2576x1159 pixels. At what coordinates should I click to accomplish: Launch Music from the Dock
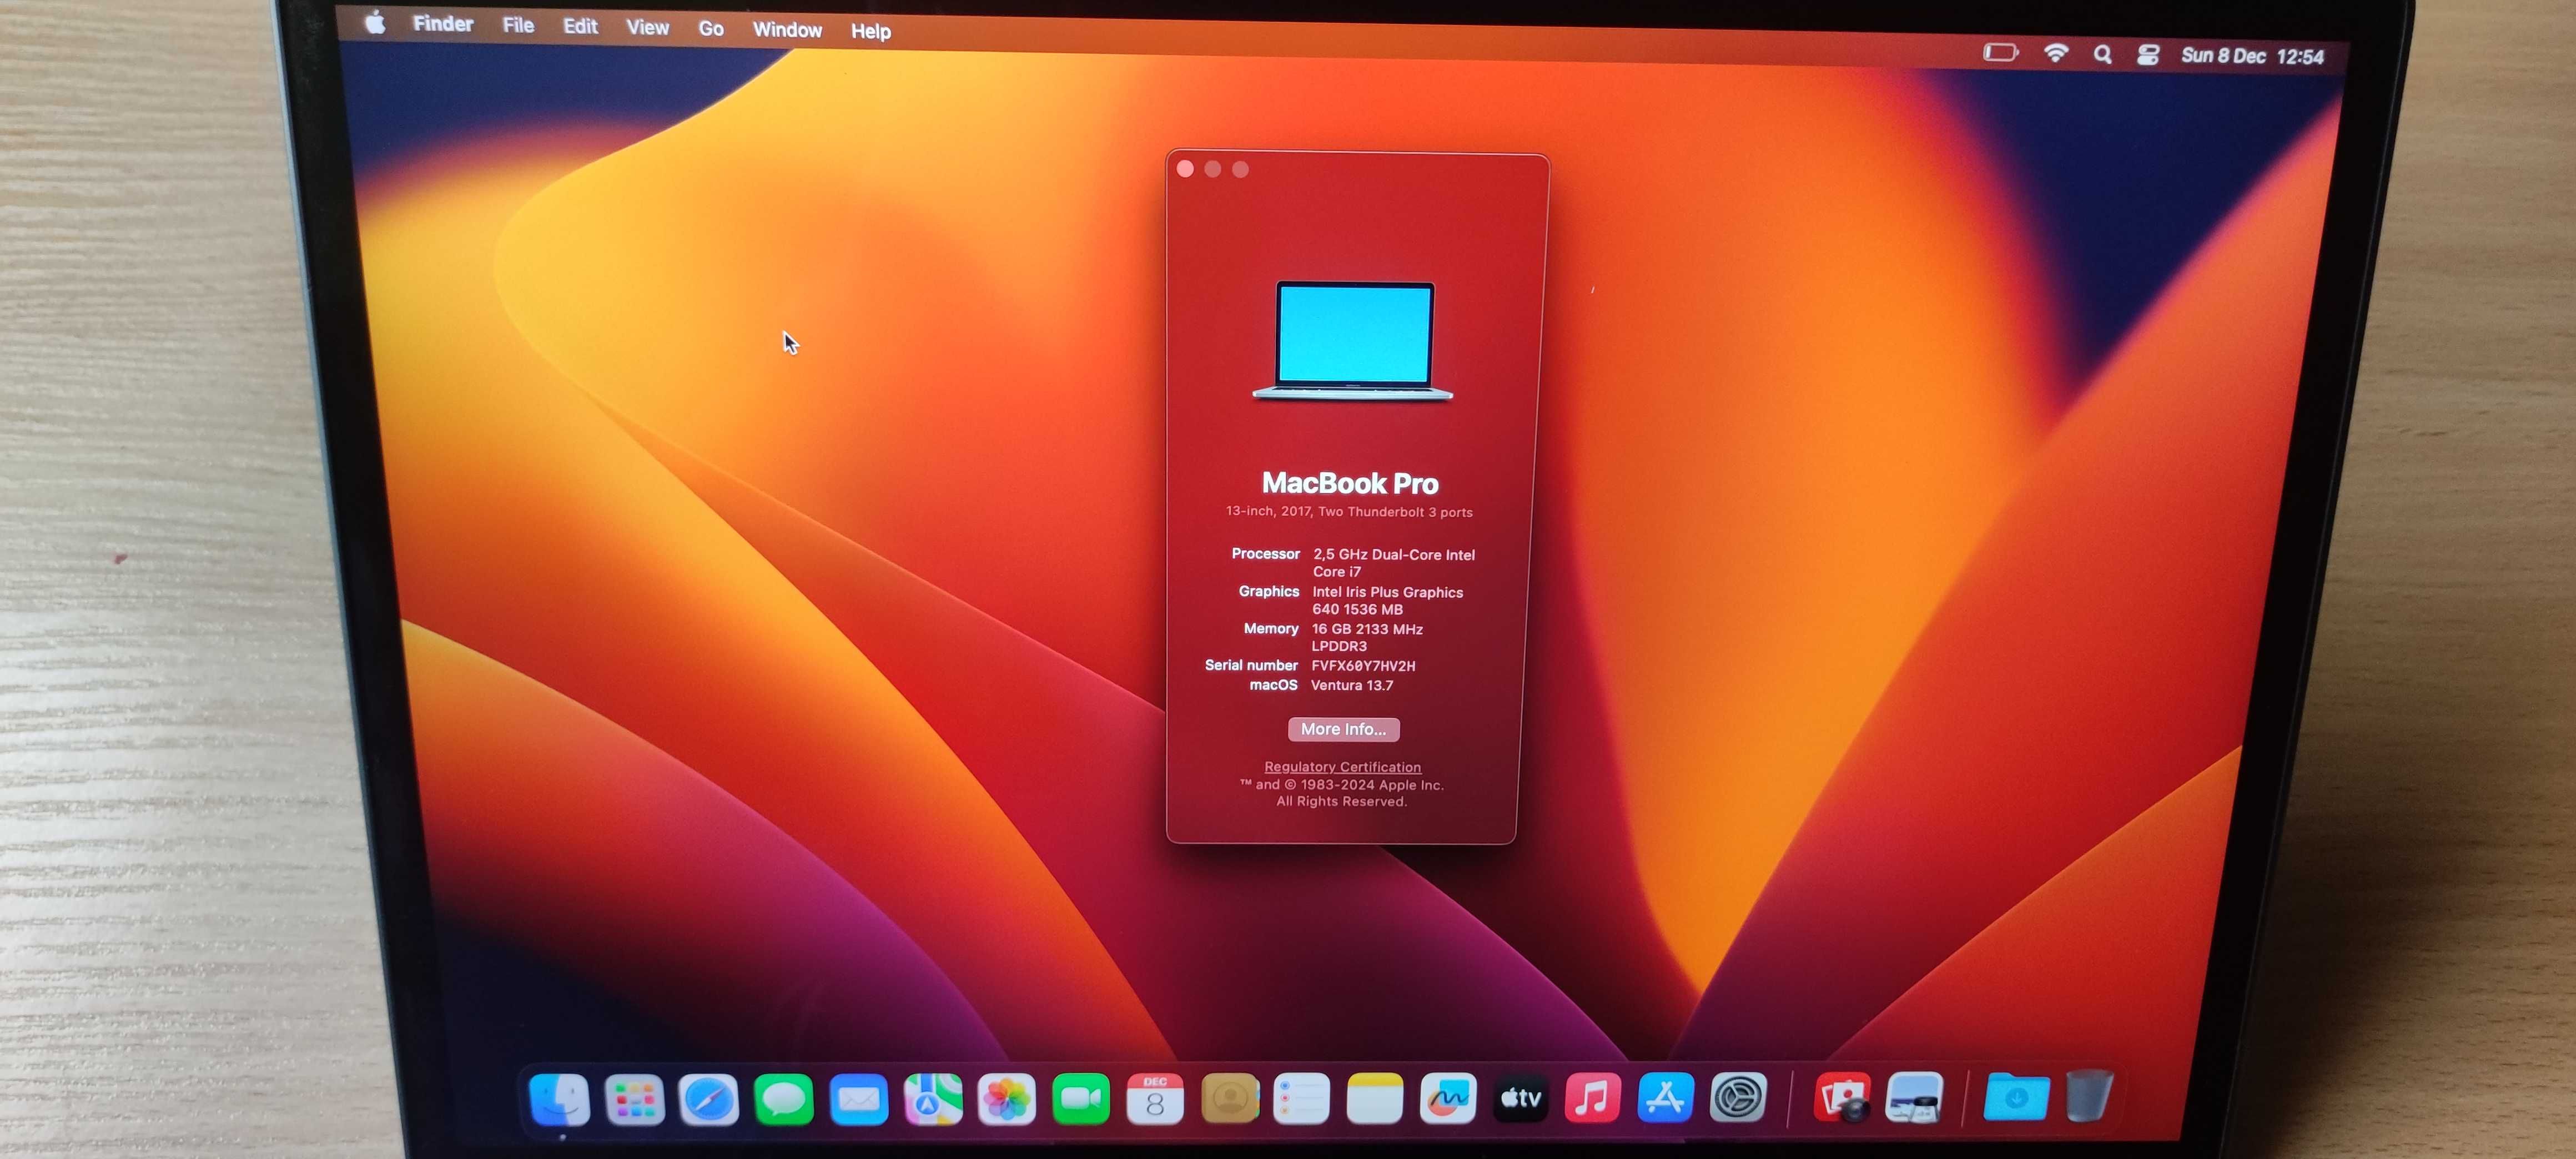(x=1593, y=1098)
